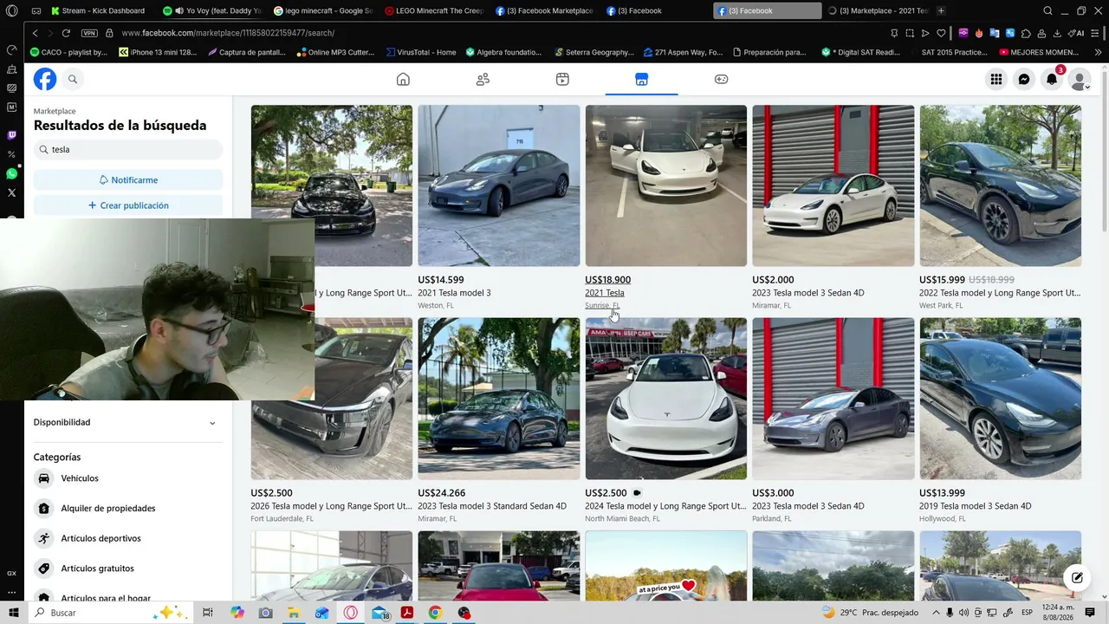This screenshot has height=624, width=1109.
Task: Expand the Disponibilidad filter
Action: (x=128, y=422)
